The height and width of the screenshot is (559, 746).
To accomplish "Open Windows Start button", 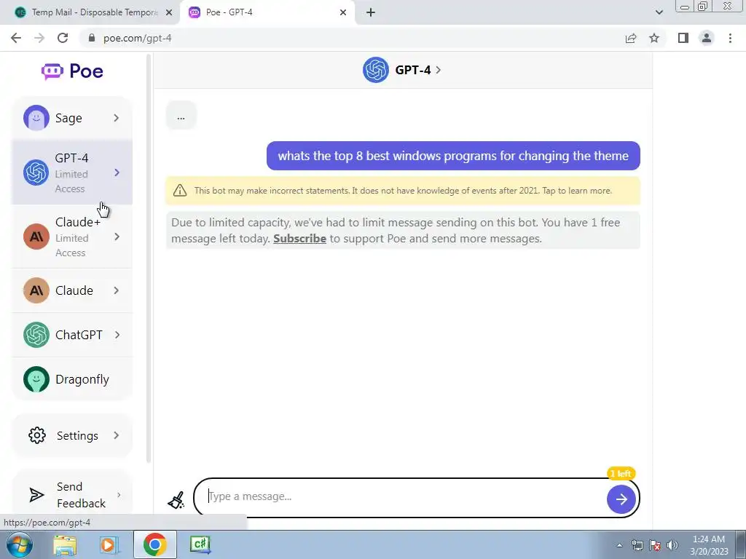I will 19,544.
